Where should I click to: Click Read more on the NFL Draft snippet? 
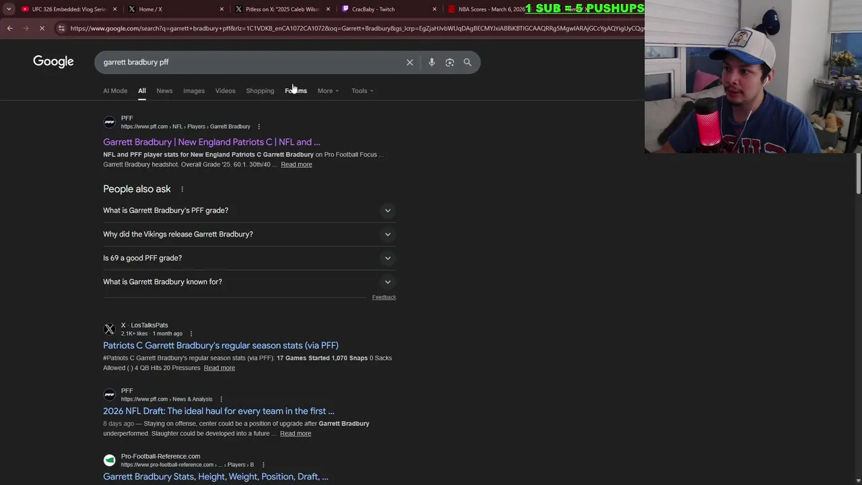(296, 434)
